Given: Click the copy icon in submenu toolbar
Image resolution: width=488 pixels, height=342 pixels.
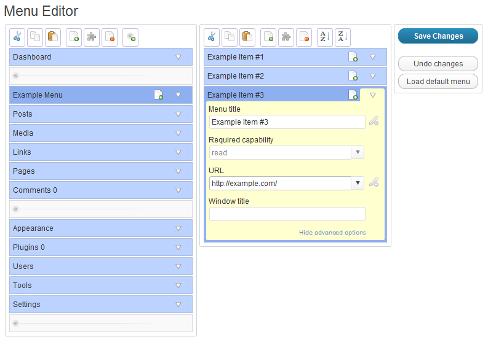Looking at the screenshot, I should click(230, 37).
